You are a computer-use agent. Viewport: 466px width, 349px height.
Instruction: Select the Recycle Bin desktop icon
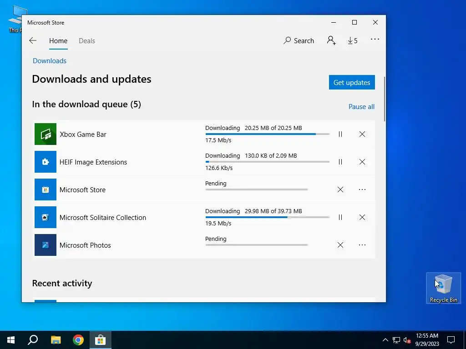[443, 288]
